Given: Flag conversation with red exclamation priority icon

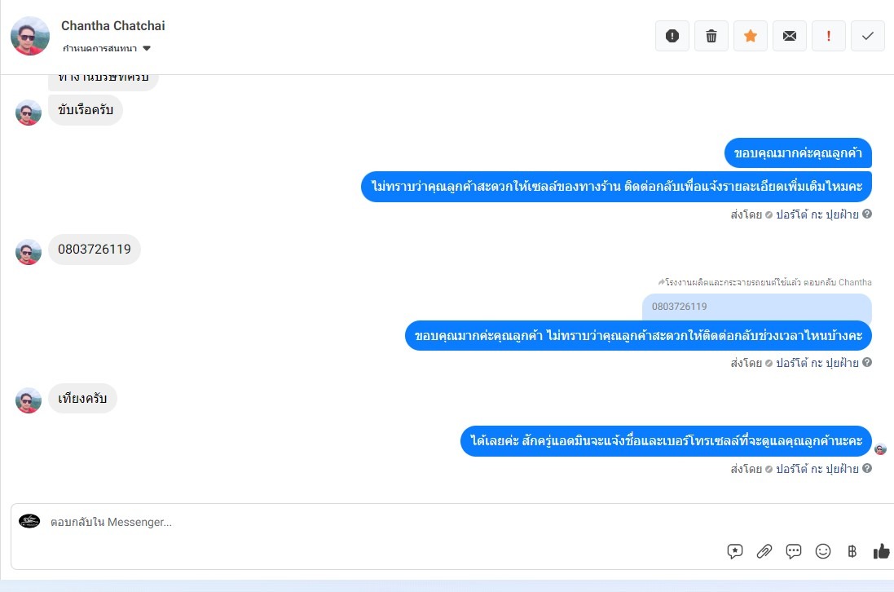Looking at the screenshot, I should 829,36.
